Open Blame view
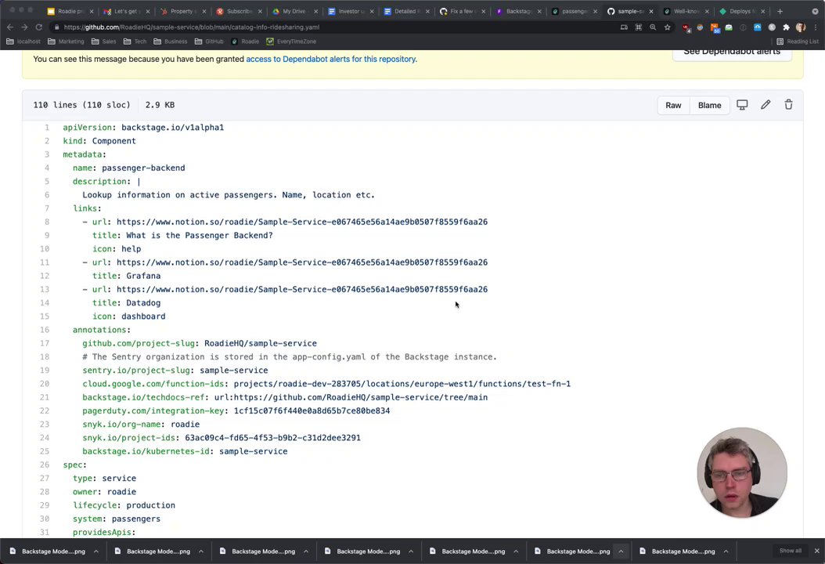 709,105
